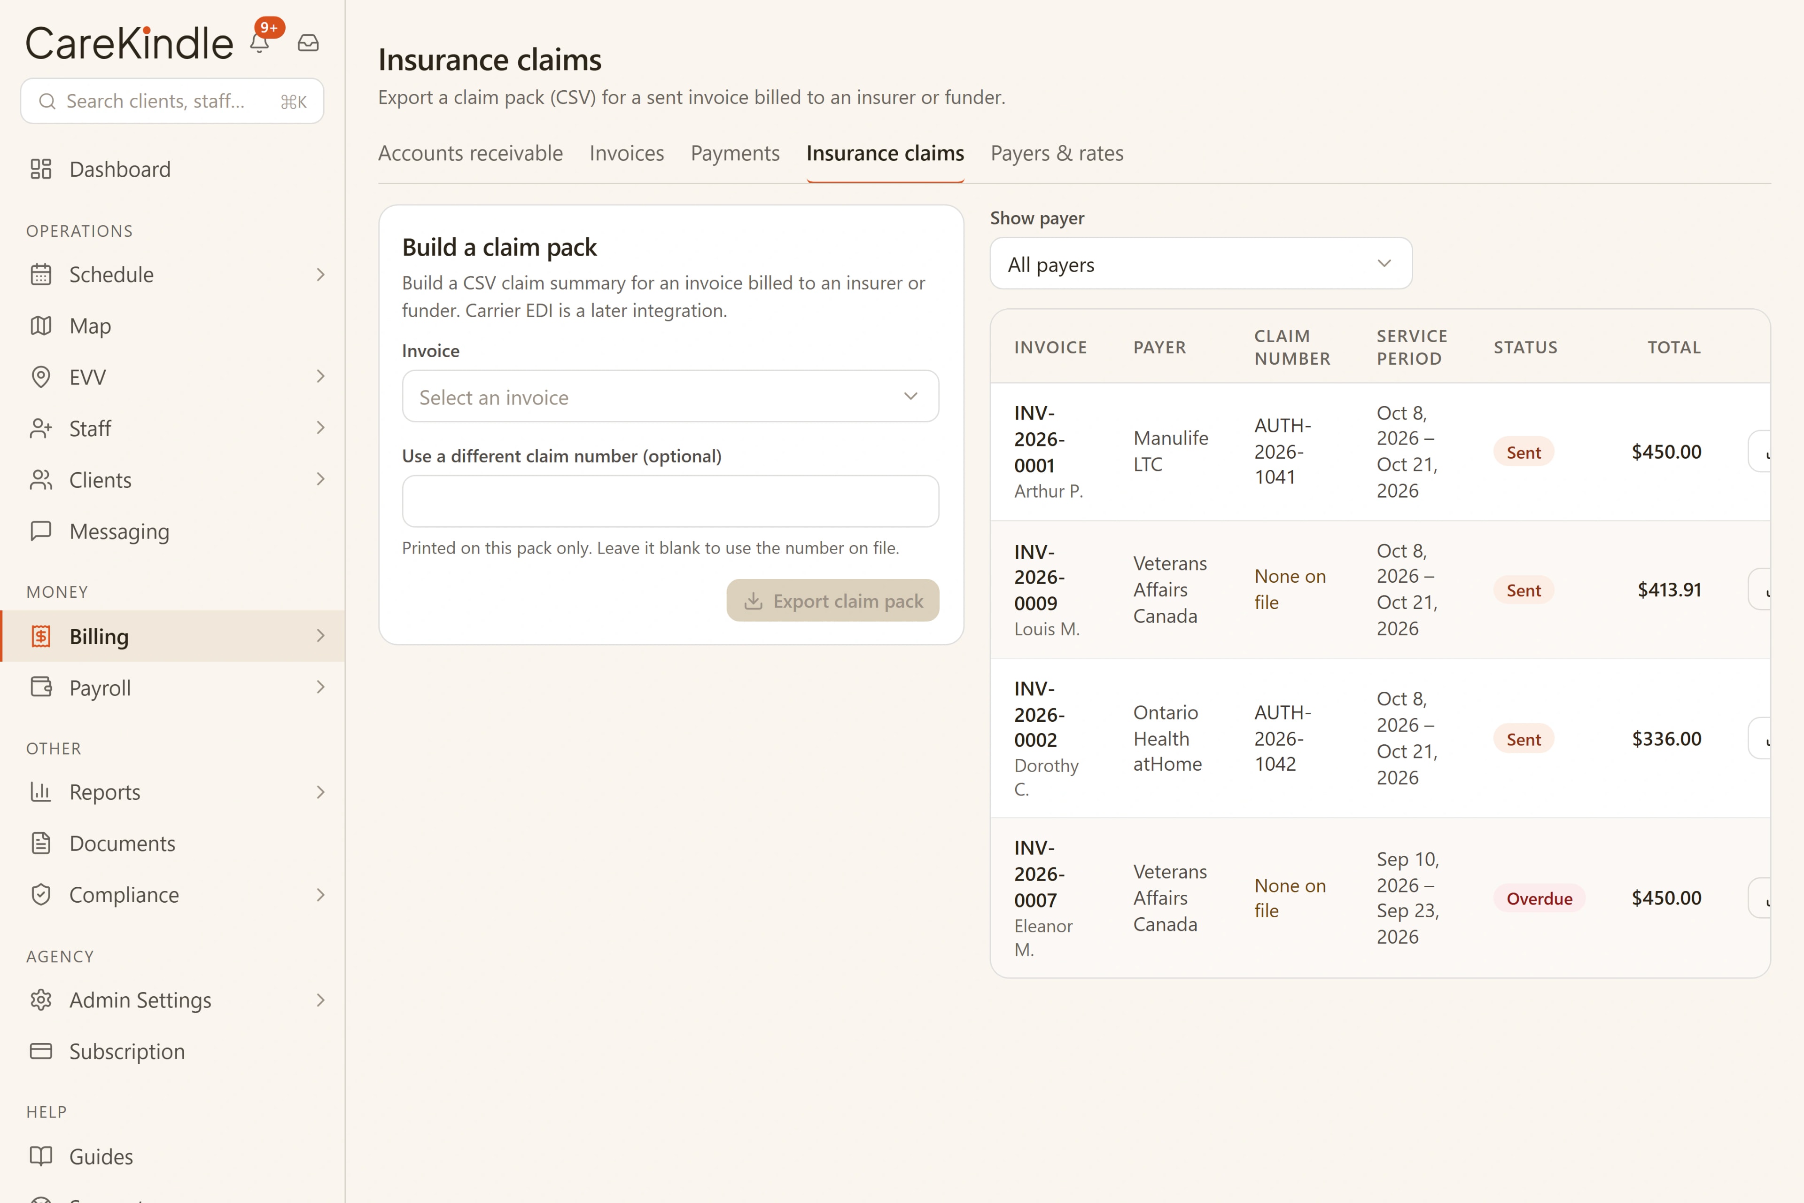Switch to Accounts receivable tab
The width and height of the screenshot is (1804, 1203).
[x=470, y=154]
